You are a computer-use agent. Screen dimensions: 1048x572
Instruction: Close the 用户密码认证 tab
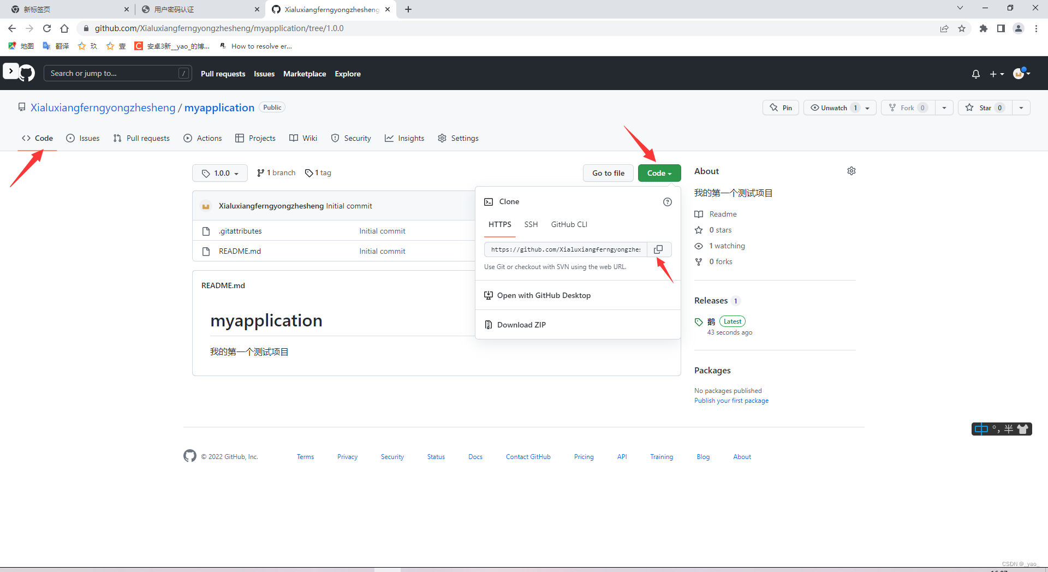coord(257,9)
